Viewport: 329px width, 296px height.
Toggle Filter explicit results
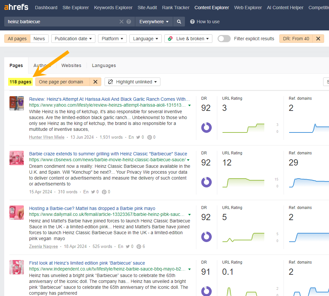point(224,39)
